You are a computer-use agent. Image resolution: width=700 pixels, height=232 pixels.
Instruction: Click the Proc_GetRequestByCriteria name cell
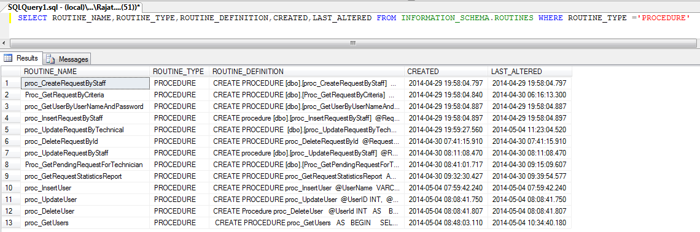(x=85, y=95)
